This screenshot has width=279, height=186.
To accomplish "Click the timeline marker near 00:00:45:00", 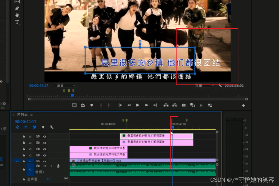I will pos(186,120).
